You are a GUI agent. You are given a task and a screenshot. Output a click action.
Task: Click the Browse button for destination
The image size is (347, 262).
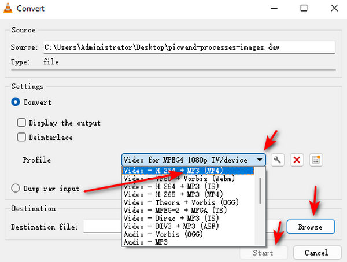click(311, 227)
